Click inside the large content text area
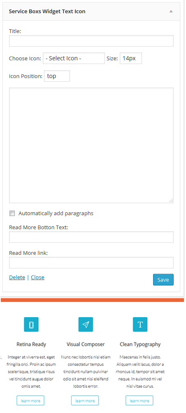186x413 pixels. coord(91,145)
